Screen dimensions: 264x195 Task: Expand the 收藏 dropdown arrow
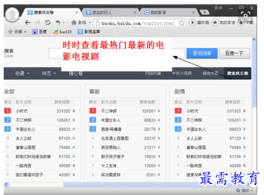[25, 32]
